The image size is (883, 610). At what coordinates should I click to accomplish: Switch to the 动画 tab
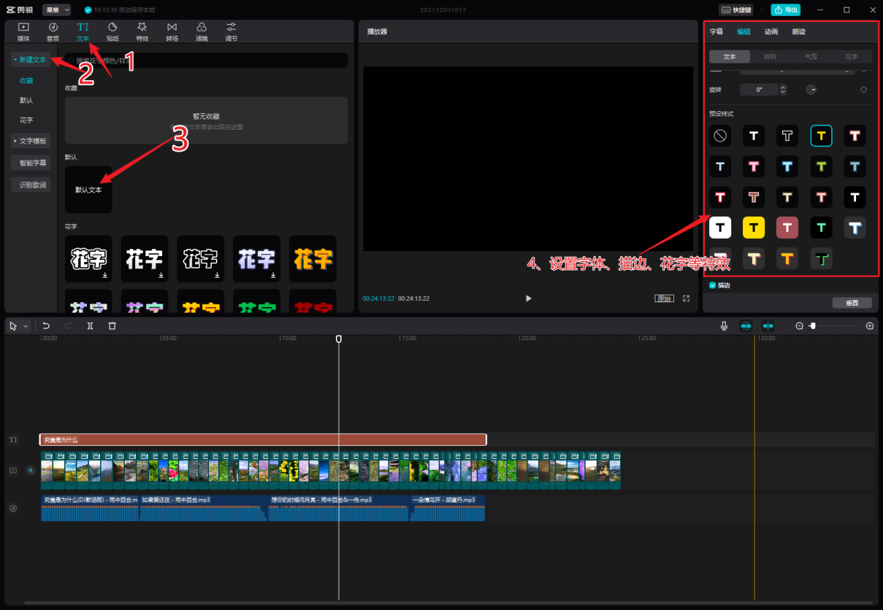(x=771, y=32)
